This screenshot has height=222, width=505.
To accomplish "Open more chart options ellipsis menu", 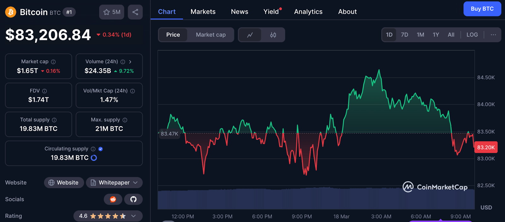I will 493,35.
